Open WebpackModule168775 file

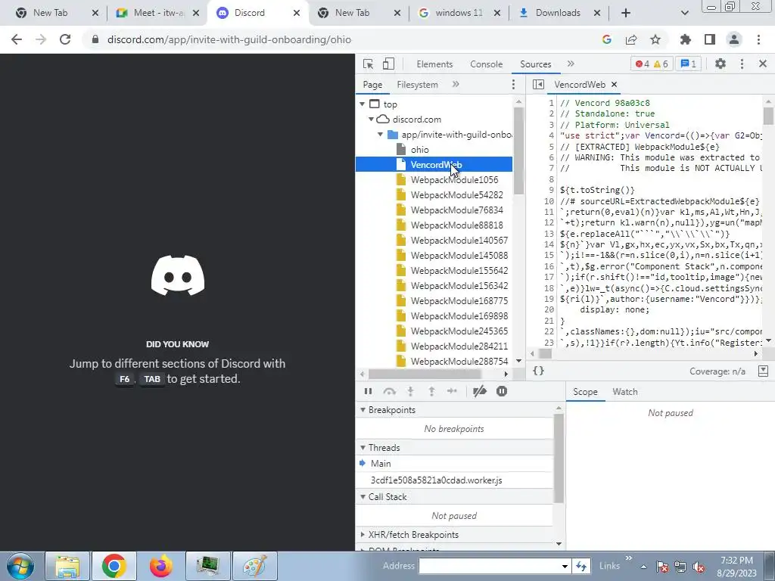pyautogui.click(x=459, y=301)
